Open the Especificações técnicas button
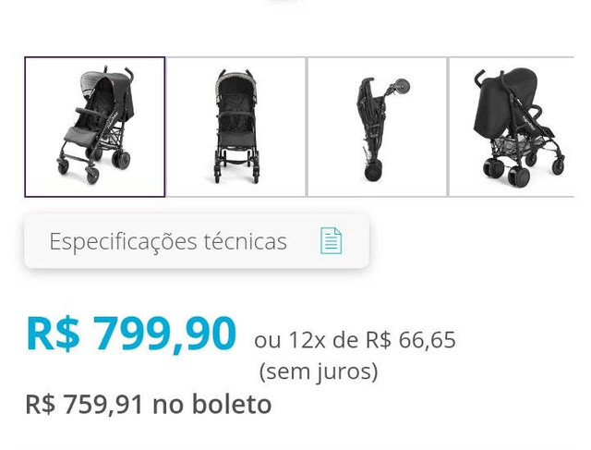Viewport: 591px width, 450px height. point(197,241)
